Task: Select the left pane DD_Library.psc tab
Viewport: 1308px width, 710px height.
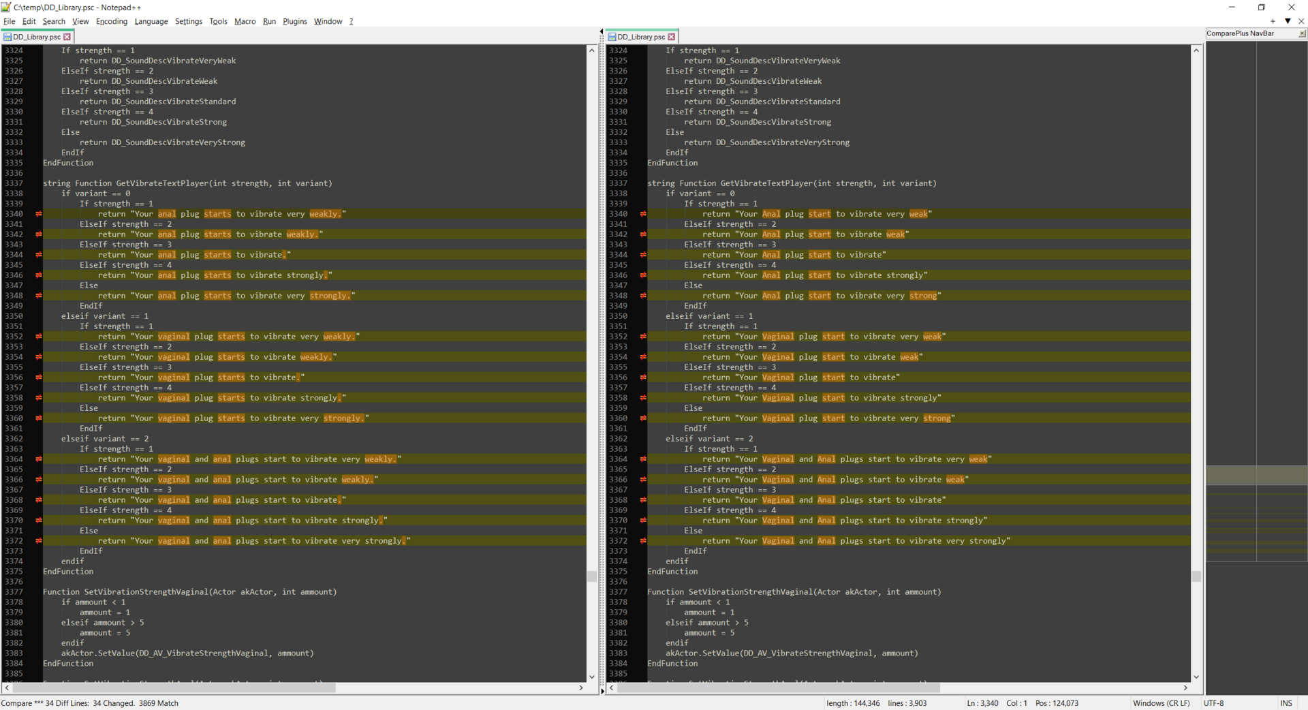Action: click(37, 37)
